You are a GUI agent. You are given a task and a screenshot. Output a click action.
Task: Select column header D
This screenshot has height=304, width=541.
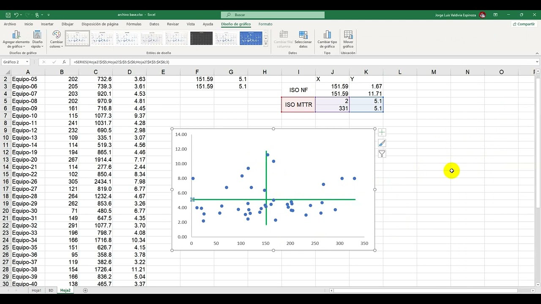[x=129, y=72]
